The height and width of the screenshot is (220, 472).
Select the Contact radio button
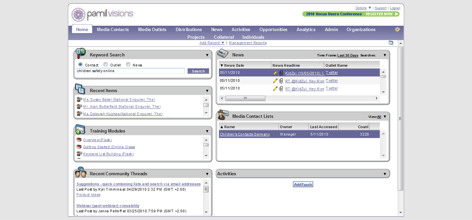point(80,64)
